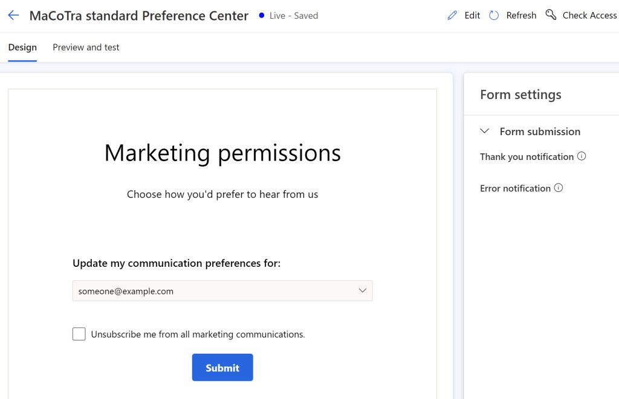Image resolution: width=619 pixels, height=399 pixels.
Task: Enable unsubscribe from all marketing communications
Action: (x=79, y=334)
